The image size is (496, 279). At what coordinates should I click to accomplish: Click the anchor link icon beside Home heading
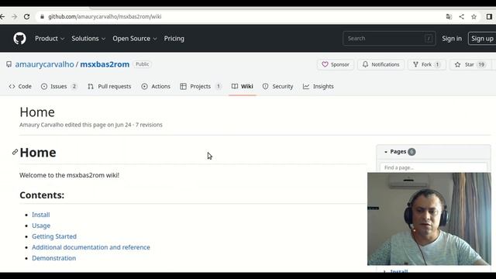15,152
